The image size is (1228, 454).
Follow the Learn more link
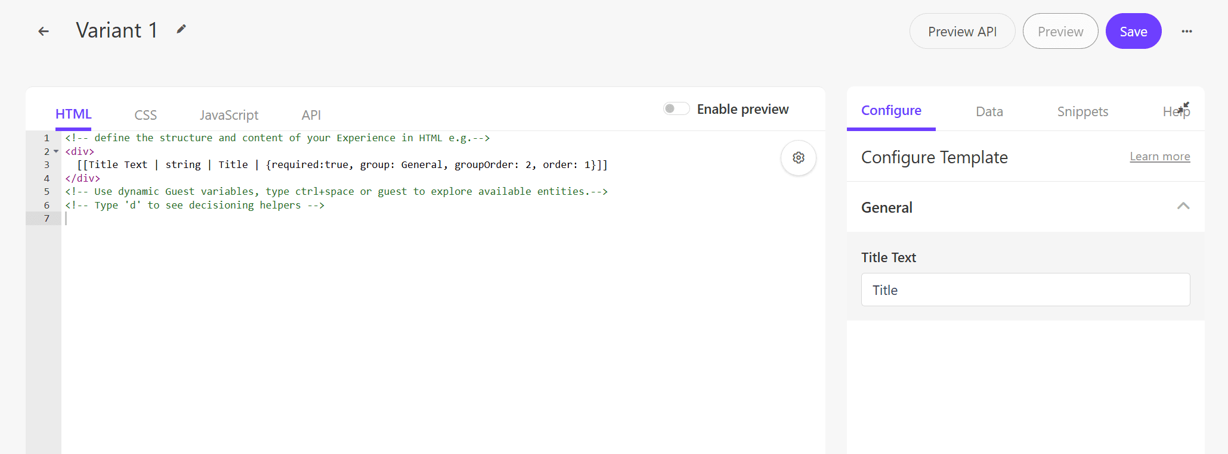pos(1159,157)
